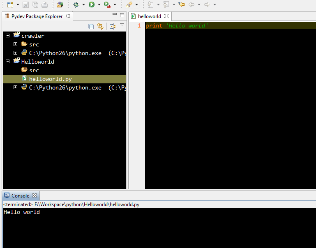The image size is (316, 248).
Task: Click the Debug bug icon
Action: [x=76, y=5]
